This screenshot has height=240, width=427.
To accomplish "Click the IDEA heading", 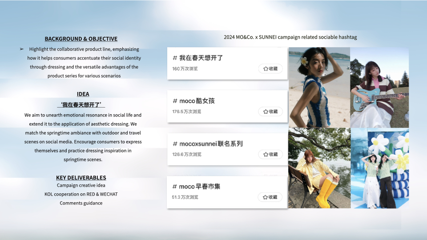I will coord(83,94).
